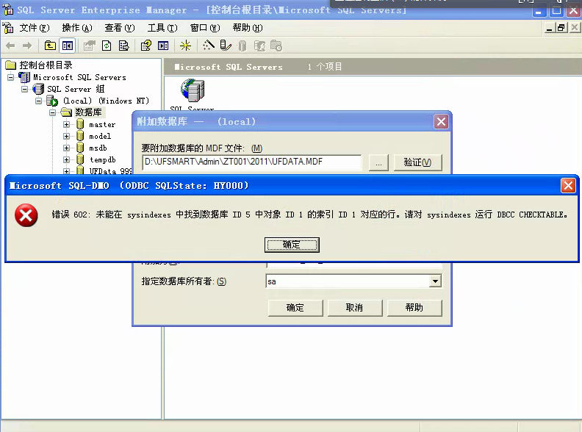
Task: Expand the msdb database node
Action: pos(66,148)
